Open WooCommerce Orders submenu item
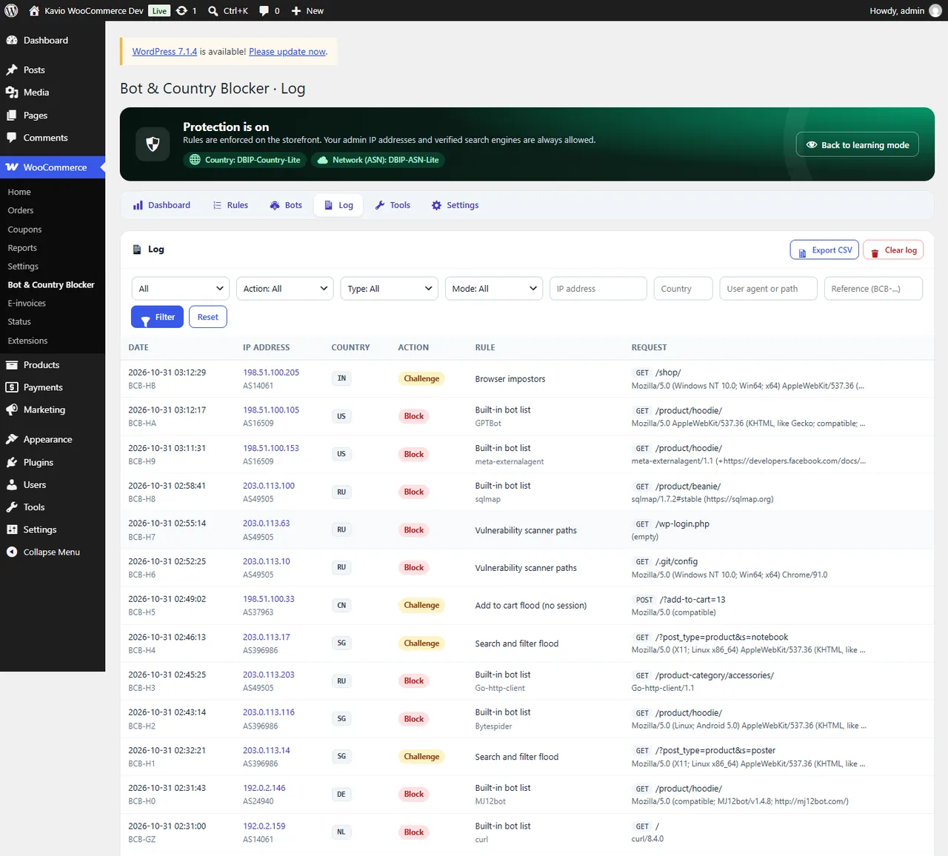This screenshot has width=948, height=856. coord(21,210)
